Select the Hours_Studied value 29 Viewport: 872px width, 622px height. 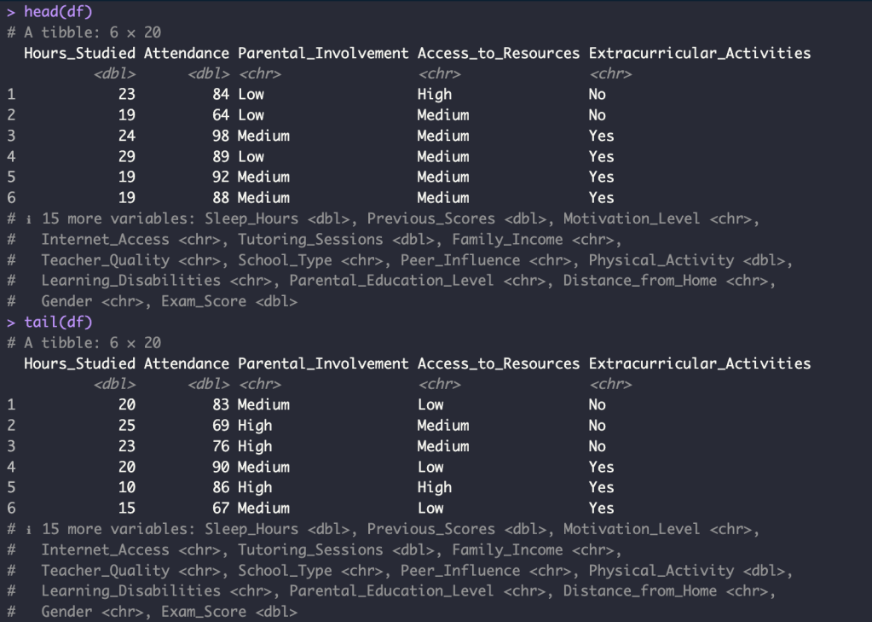coord(126,156)
